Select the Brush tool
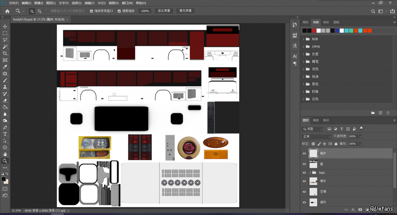 (x=5, y=81)
